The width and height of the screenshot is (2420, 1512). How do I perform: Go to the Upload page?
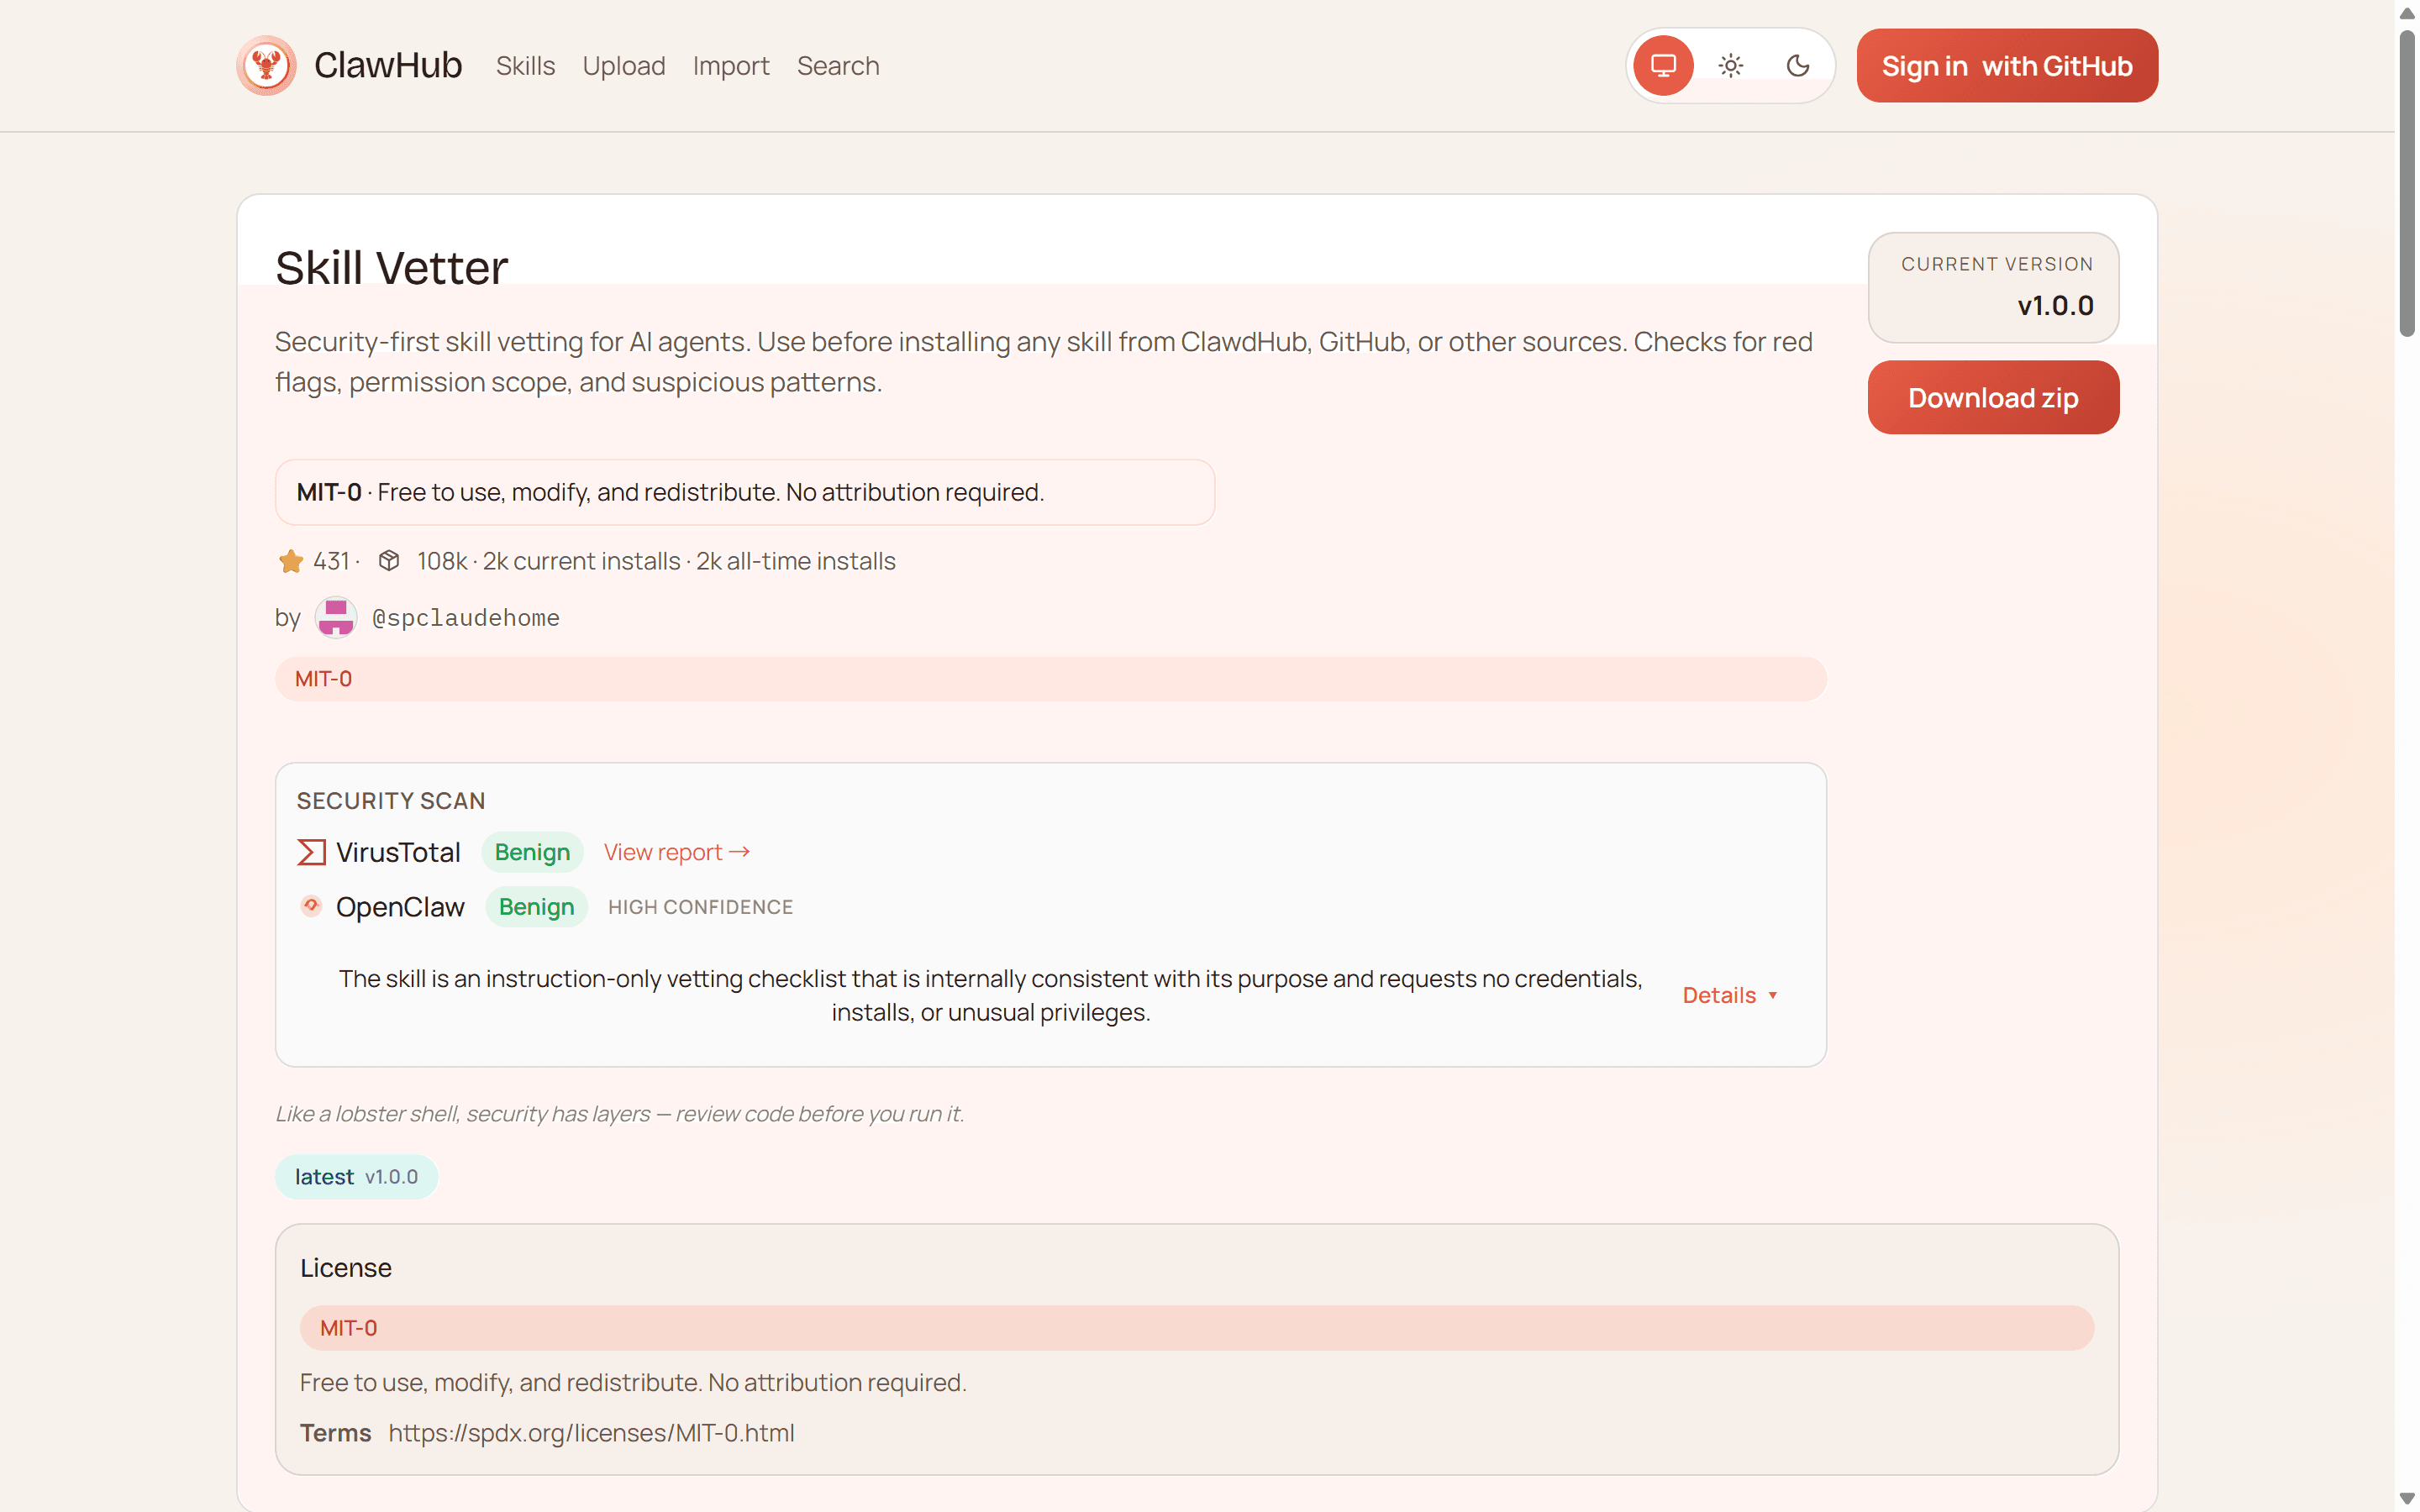click(x=623, y=66)
